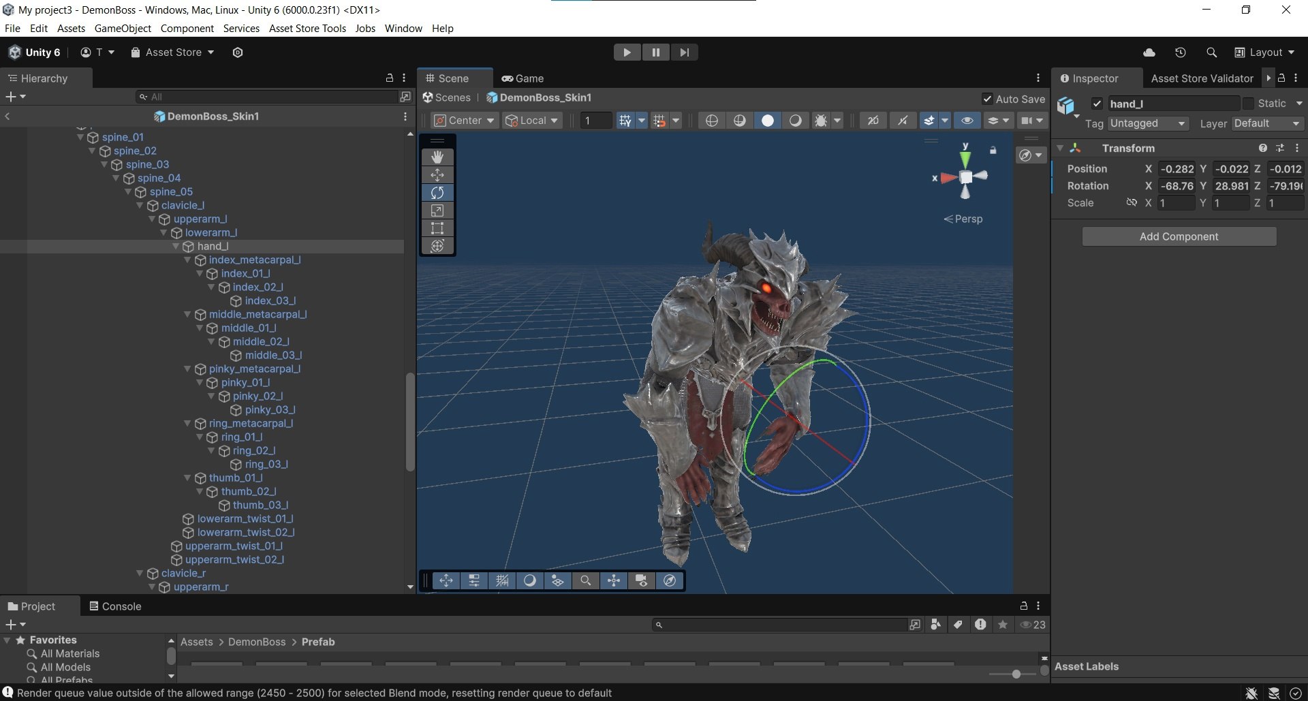Viewport: 1308px width, 701px height.
Task: Toggle hidden packages visibility count 23
Action: (1033, 625)
